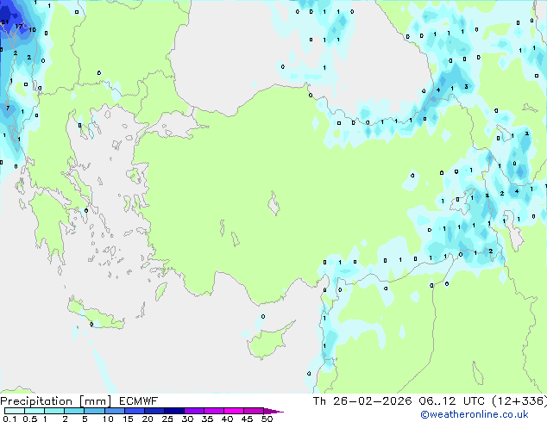Click the '17' precipitation value on map

(18, 26)
